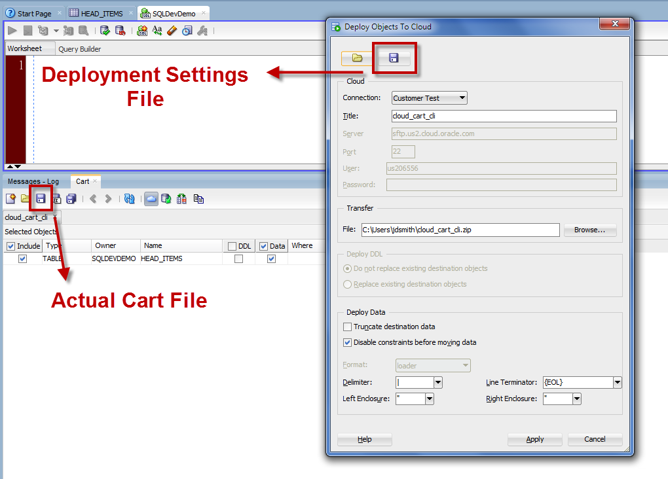Switch to the HEAD_ITEMS tab

pos(102,14)
